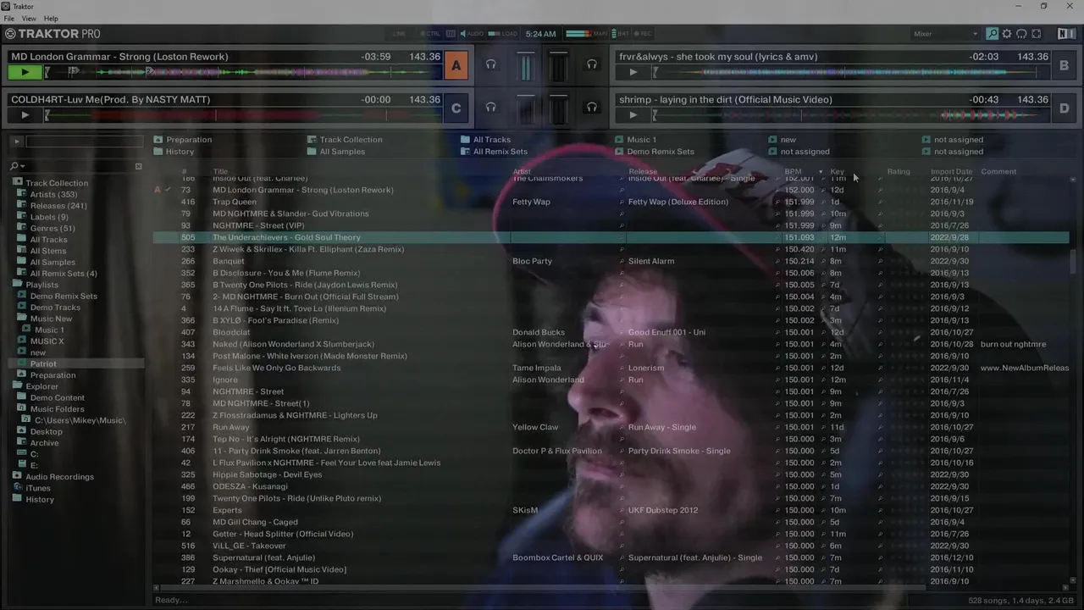The width and height of the screenshot is (1084, 610).
Task: Open Preferences via the gear icon
Action: [1007, 34]
